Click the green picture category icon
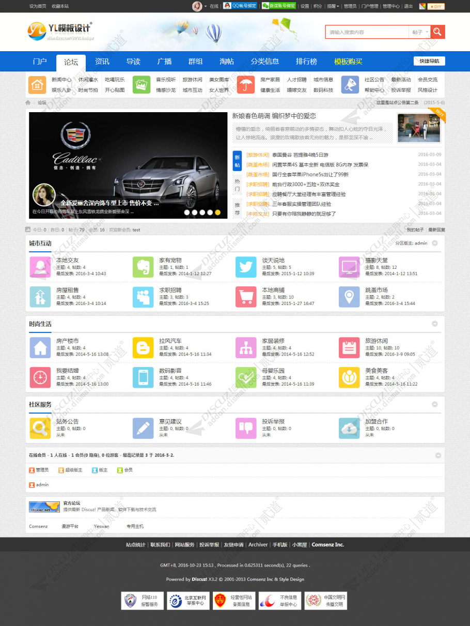The height and width of the screenshot is (626, 470). click(x=142, y=85)
